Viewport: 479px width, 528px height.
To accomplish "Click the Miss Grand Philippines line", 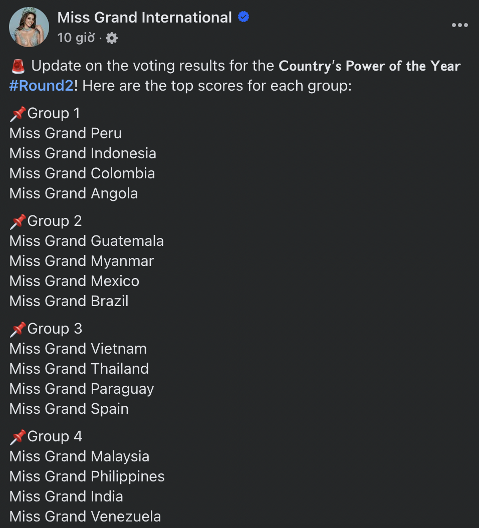I will (87, 476).
